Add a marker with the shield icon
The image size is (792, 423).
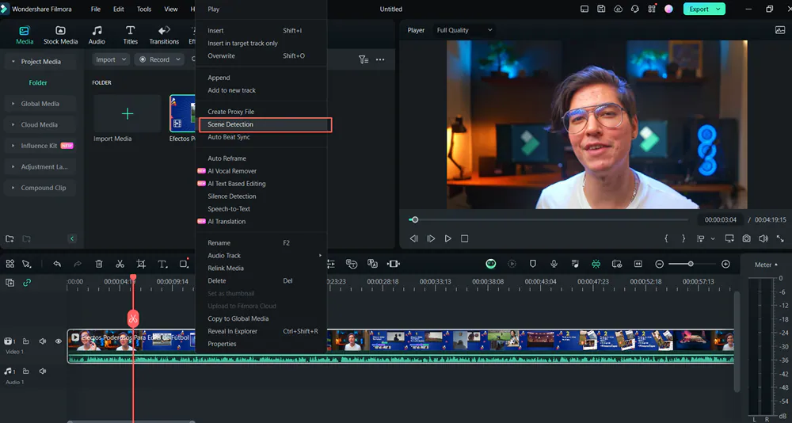click(x=533, y=264)
